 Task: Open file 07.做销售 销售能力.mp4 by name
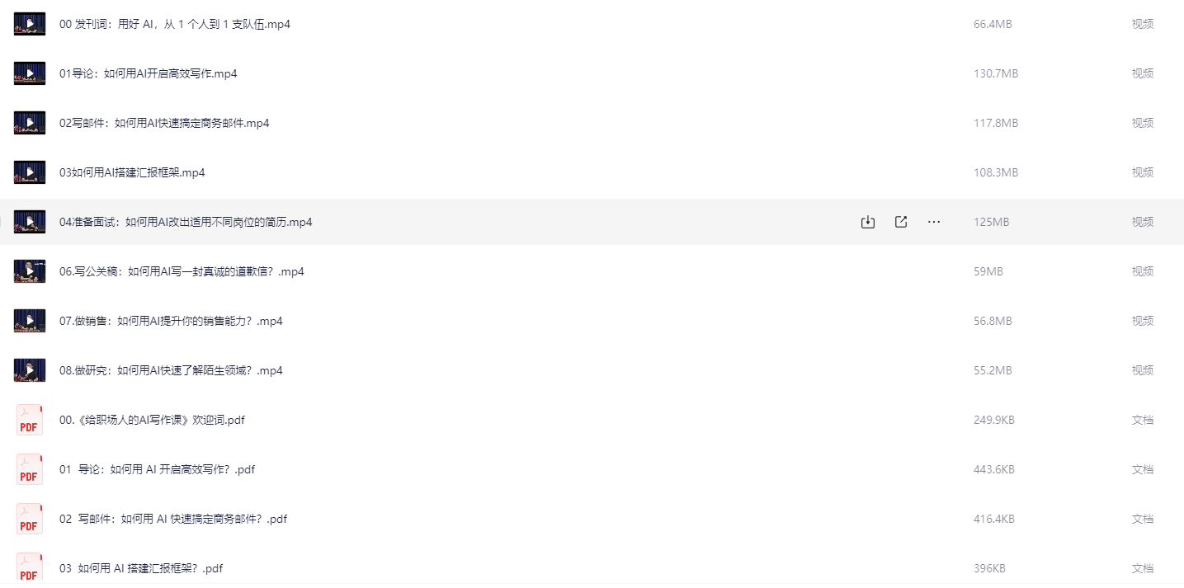point(171,321)
